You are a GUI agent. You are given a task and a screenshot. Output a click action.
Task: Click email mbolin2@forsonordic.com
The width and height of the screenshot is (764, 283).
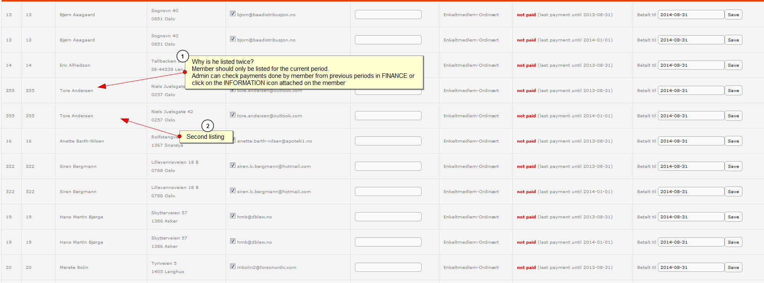coord(267,267)
